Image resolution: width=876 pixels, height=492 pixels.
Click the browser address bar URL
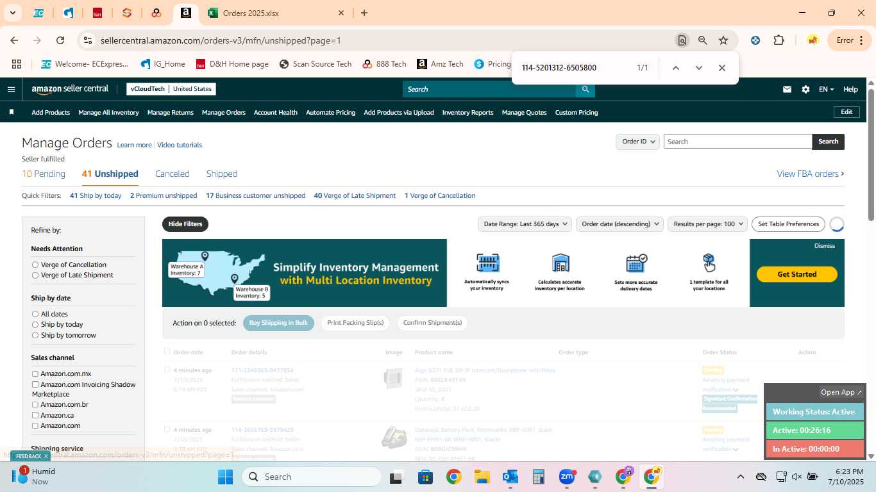pos(221,40)
